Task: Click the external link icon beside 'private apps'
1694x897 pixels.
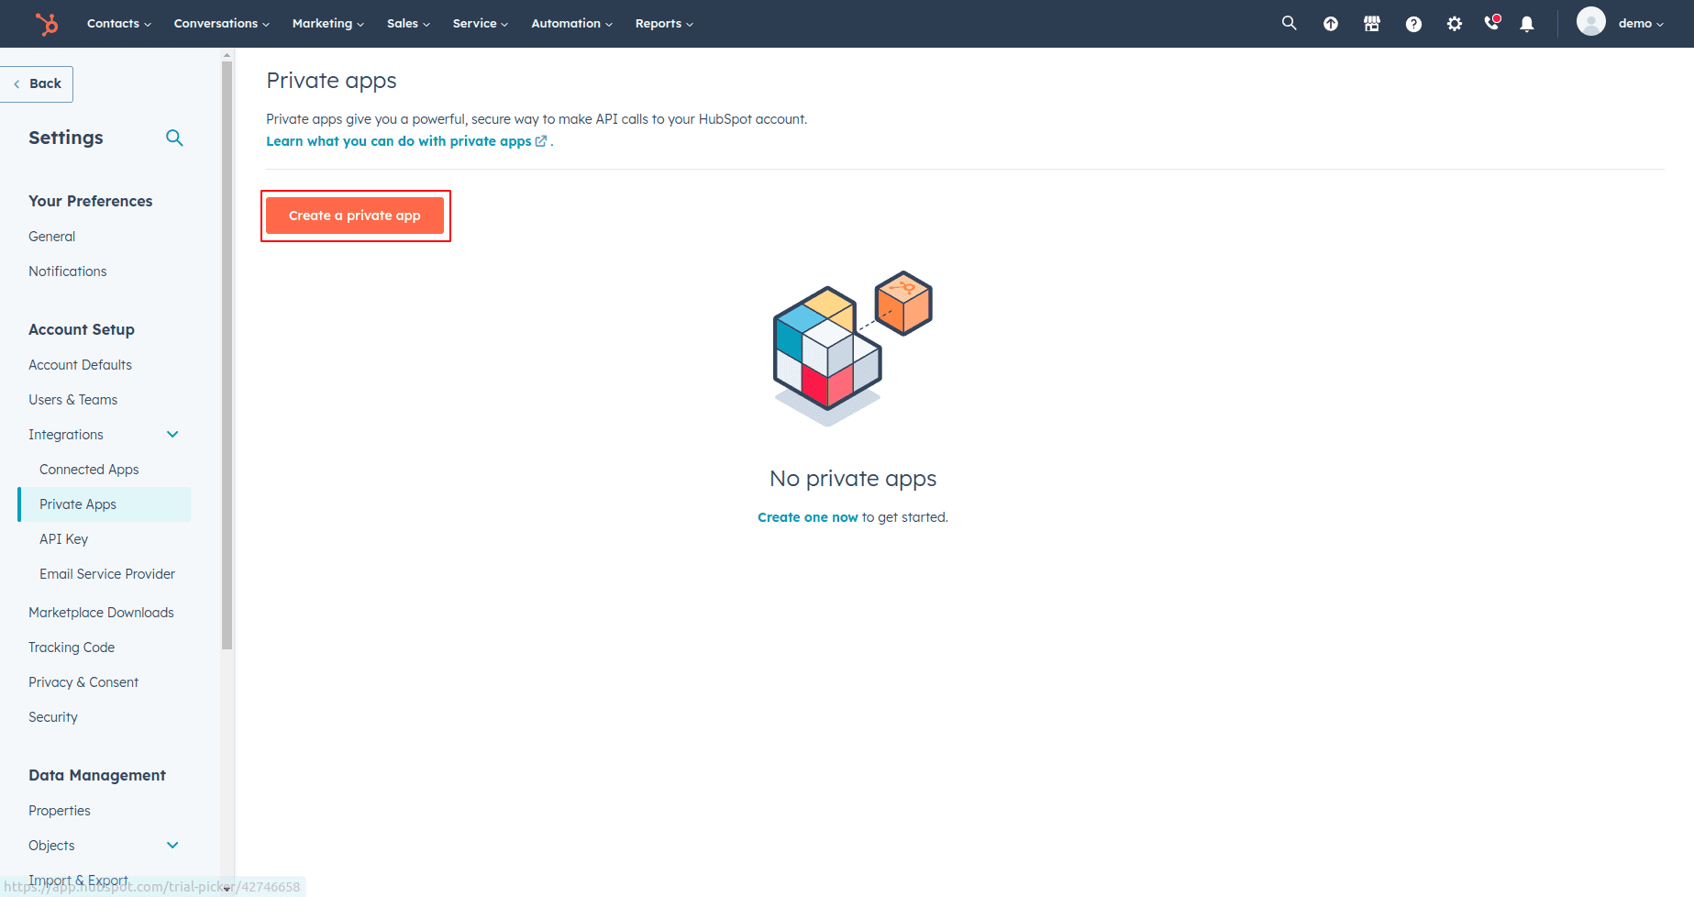Action: 541,141
